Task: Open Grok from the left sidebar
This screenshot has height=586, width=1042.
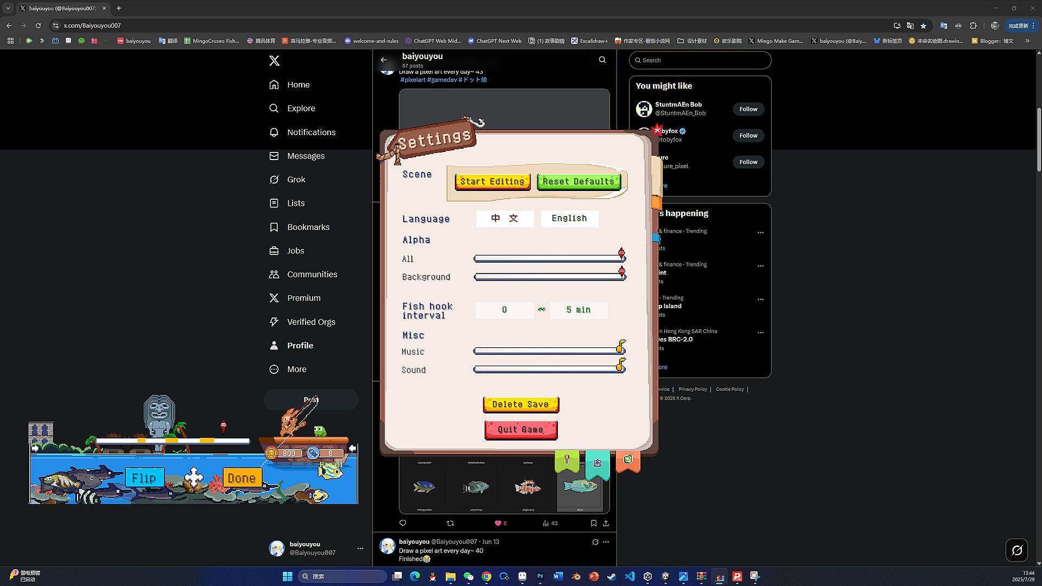Action: coord(296,180)
